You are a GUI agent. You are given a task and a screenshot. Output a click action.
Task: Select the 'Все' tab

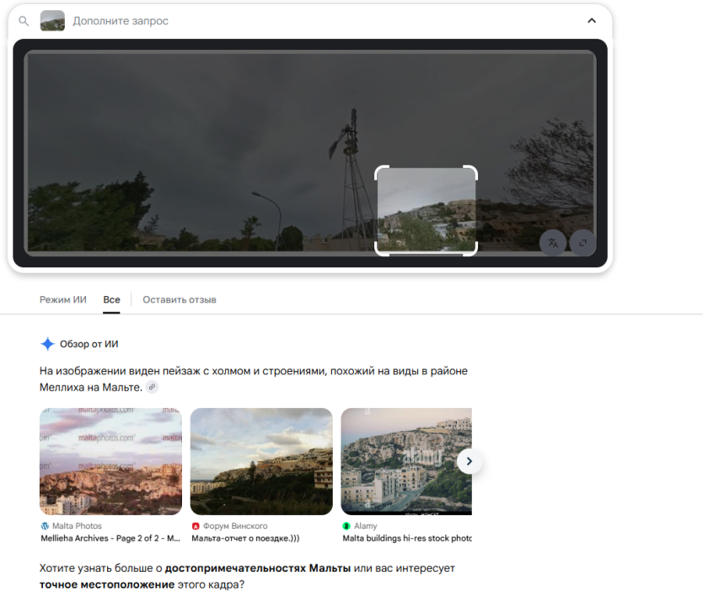coord(111,299)
